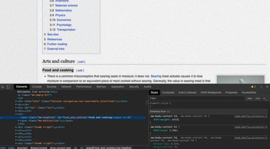Click the styles Filter input field
The width and height of the screenshot is (270, 149).
tap(197, 98)
